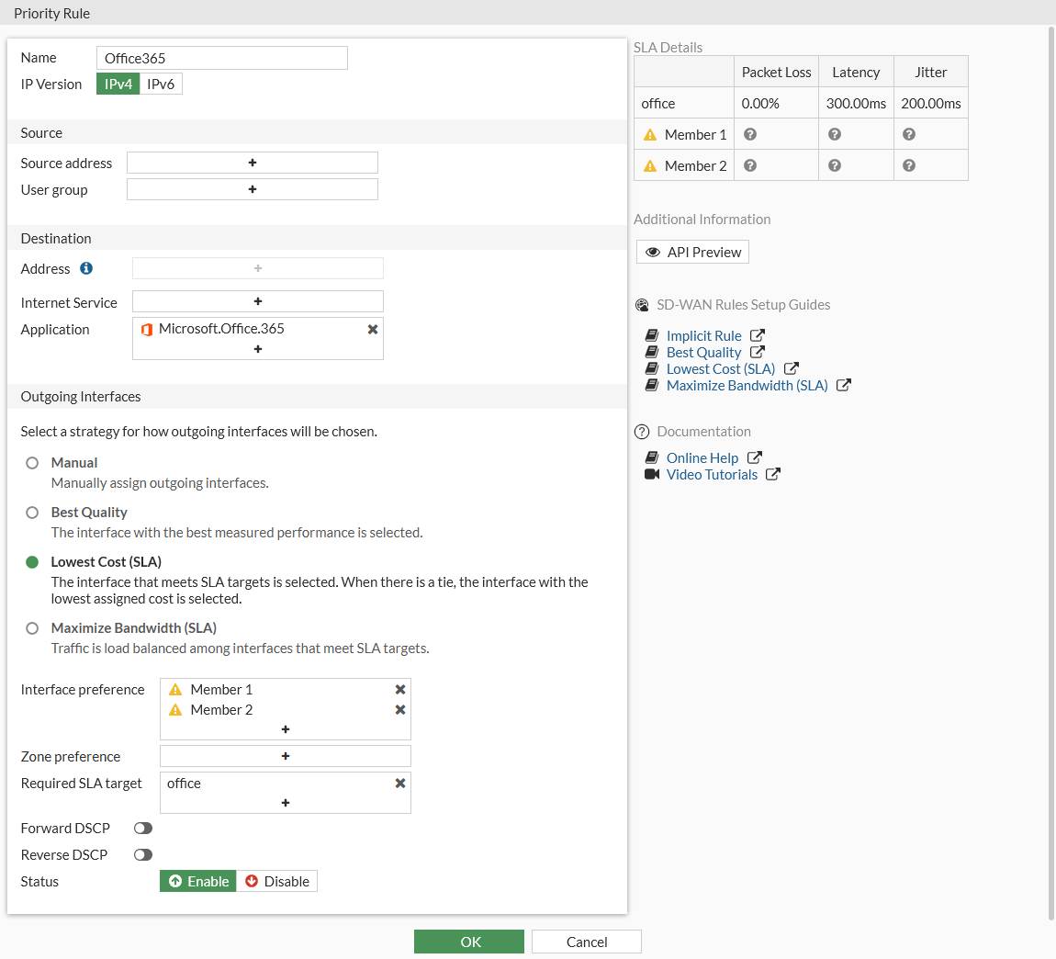Open the Best Quality guide link

click(703, 353)
